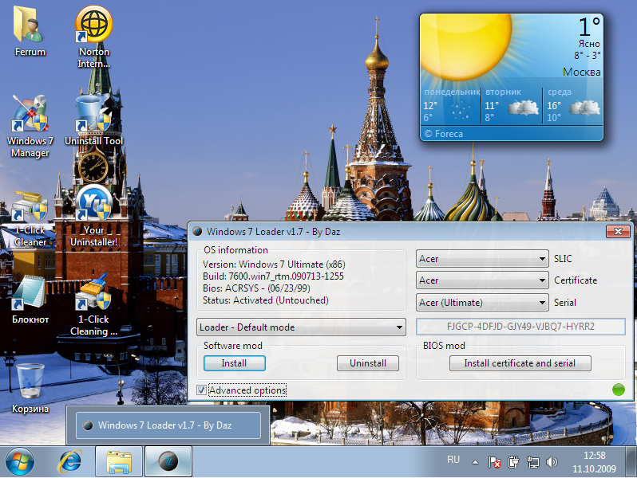Viewport: 637px width, 478px height.
Task: Open Windows 7 Manager shortcut
Action: tap(30, 127)
